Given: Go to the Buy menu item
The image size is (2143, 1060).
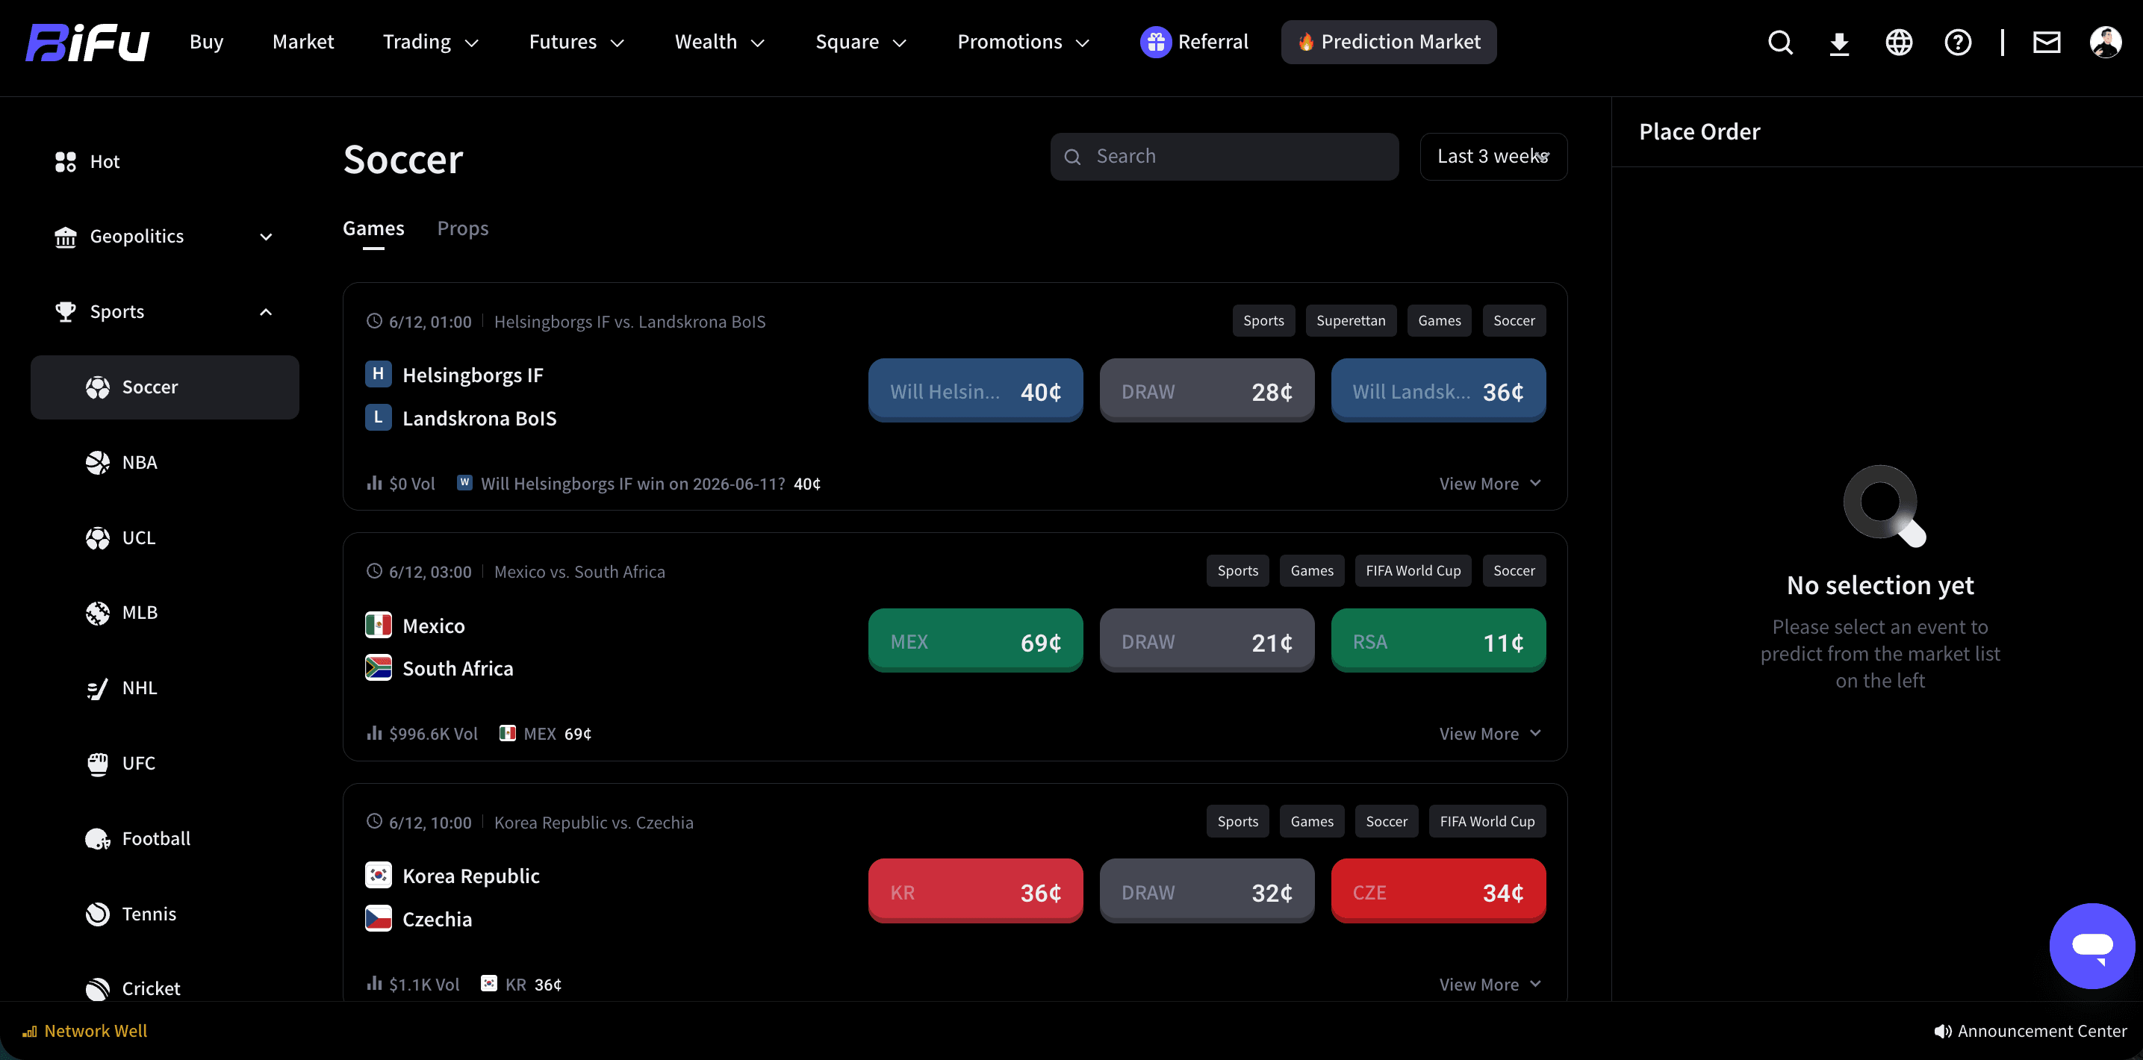Looking at the screenshot, I should 206,43.
